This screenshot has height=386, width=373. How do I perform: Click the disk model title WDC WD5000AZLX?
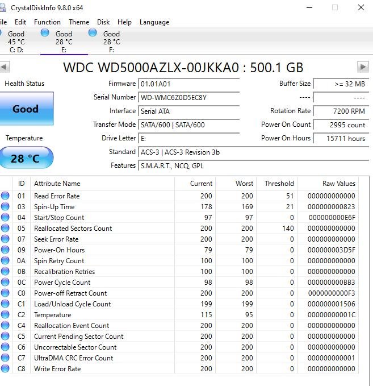point(183,68)
